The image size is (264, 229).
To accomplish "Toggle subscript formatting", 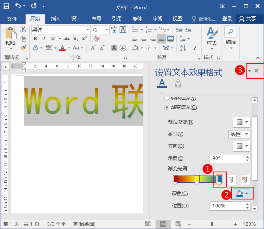I will click(76, 39).
